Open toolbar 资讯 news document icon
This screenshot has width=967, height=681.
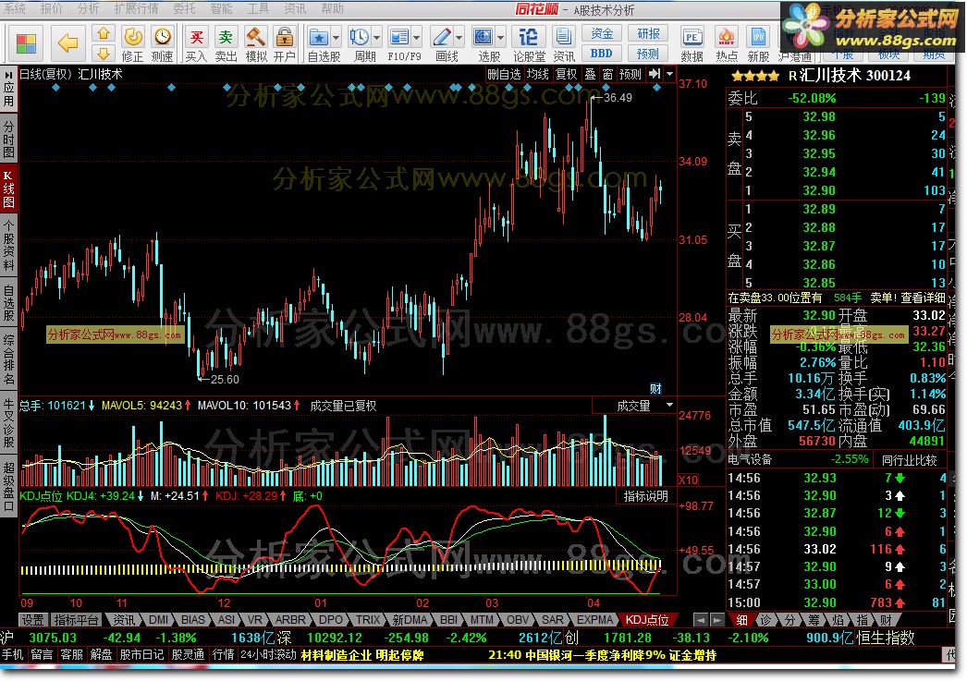pos(563,38)
